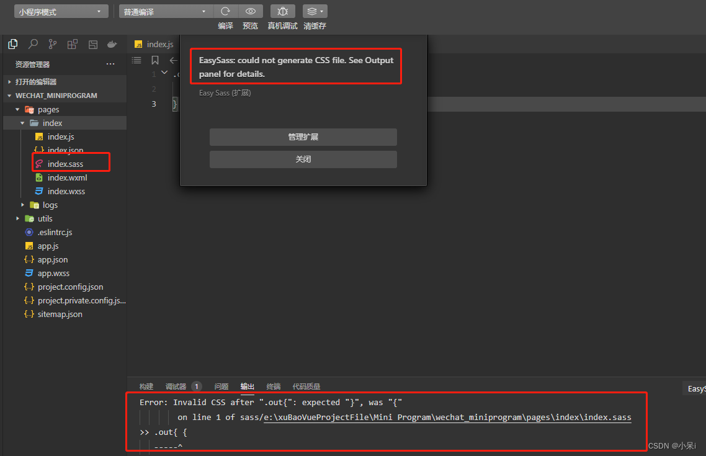This screenshot has height=456, width=706.
Task: Click the 预览 preview eye icon
Action: click(x=251, y=11)
